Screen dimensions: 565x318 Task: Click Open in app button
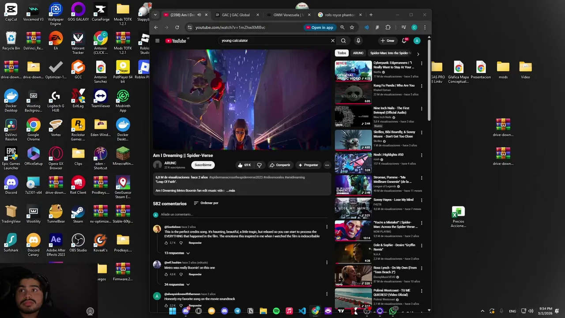click(x=319, y=27)
